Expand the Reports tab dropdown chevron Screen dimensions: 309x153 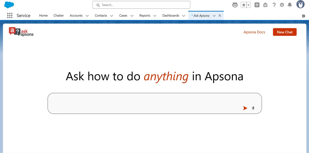click(x=155, y=16)
